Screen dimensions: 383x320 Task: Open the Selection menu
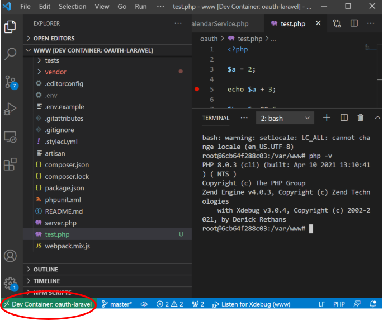73,7
